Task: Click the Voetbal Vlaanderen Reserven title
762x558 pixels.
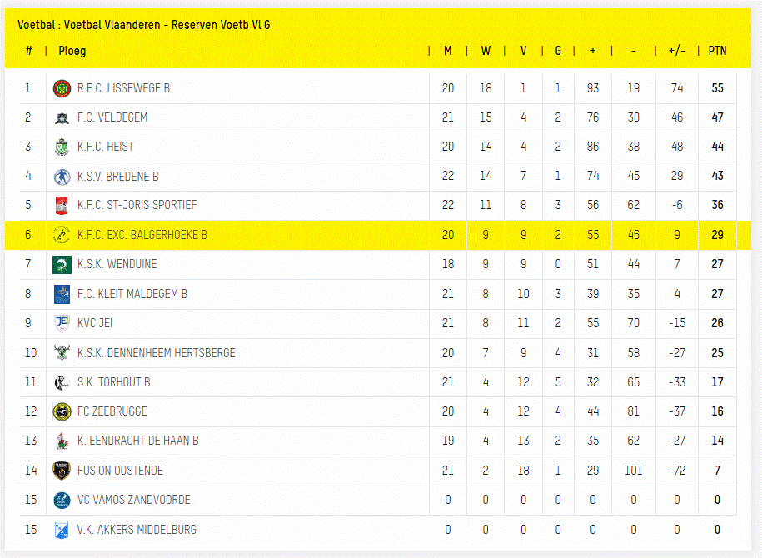Action: (x=143, y=25)
